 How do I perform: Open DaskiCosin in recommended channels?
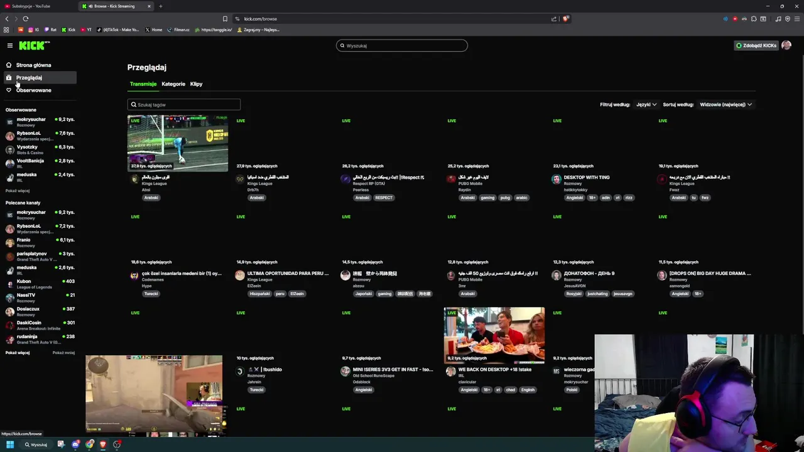(40, 325)
